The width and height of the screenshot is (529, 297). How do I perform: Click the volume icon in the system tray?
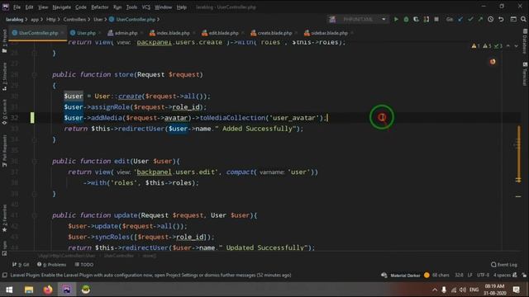463,290
